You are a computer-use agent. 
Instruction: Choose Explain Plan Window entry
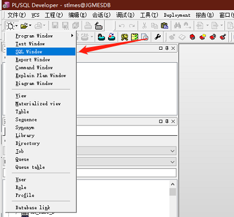coord(41,76)
